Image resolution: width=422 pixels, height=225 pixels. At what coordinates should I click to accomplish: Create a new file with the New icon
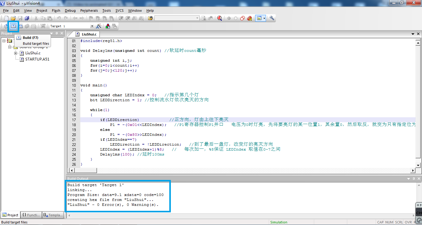pyautogui.click(x=6, y=18)
